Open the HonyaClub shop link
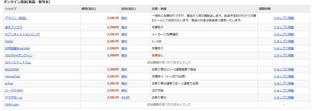 tap(12, 76)
